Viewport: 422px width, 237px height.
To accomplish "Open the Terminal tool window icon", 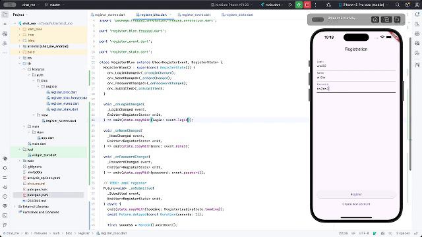I will [5, 215].
